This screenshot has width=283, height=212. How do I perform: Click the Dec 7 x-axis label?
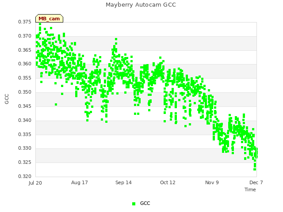point(256,182)
